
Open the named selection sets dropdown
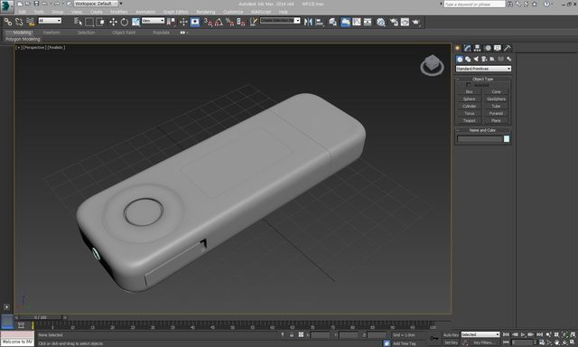pyautogui.click(x=280, y=21)
